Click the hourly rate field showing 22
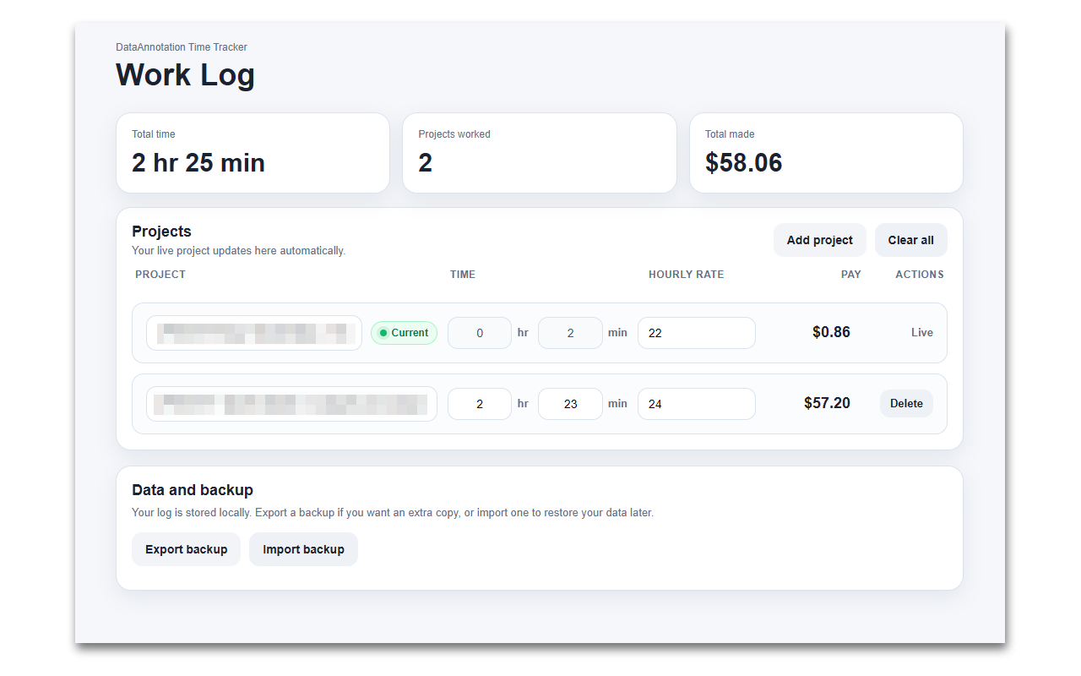Image resolution: width=1081 pixels, height=676 pixels. pos(696,333)
